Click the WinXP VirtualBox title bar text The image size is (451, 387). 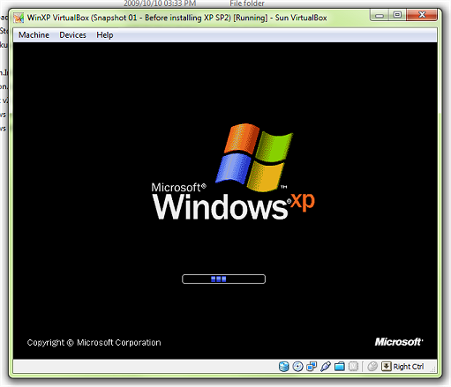pos(177,18)
